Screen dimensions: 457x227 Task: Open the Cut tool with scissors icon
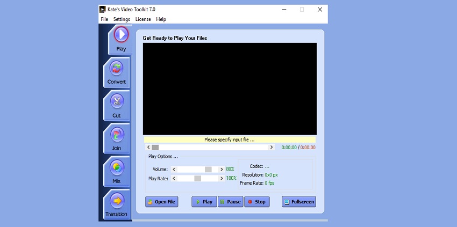tap(117, 105)
